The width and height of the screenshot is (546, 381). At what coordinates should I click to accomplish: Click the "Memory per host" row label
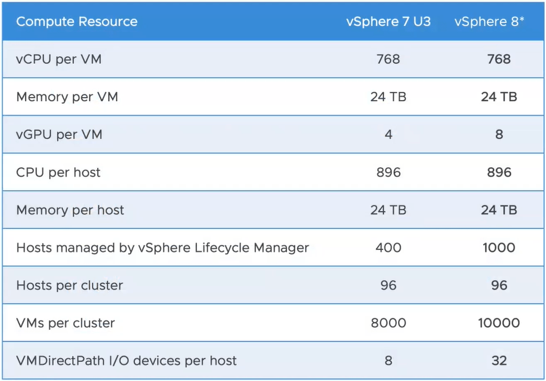pyautogui.click(x=70, y=210)
